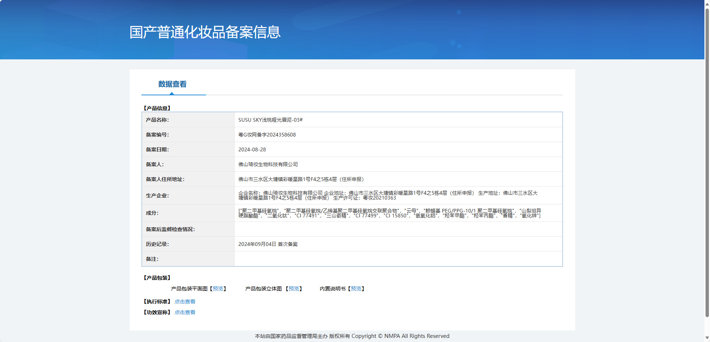710x342 pixels.
Task: Click the history entry 2024年09月04日 首次备案
Action: [x=268, y=244]
